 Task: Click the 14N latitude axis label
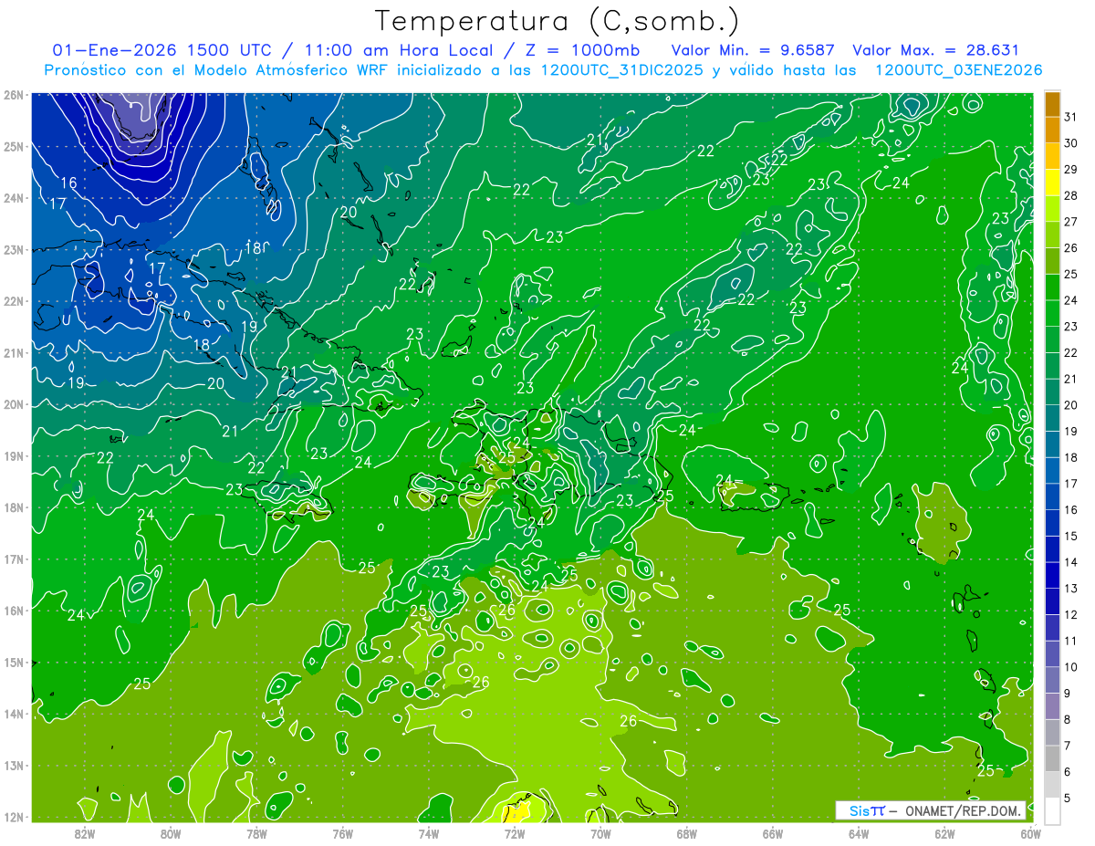point(13,714)
